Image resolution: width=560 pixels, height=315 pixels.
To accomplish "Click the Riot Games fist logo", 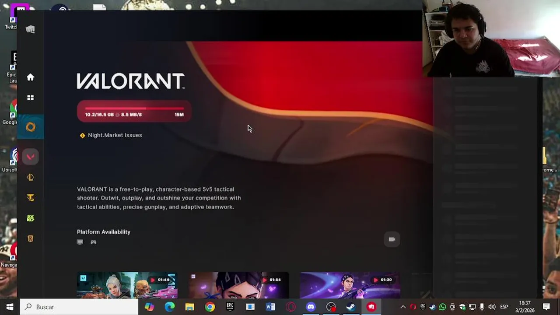I will [x=30, y=29].
